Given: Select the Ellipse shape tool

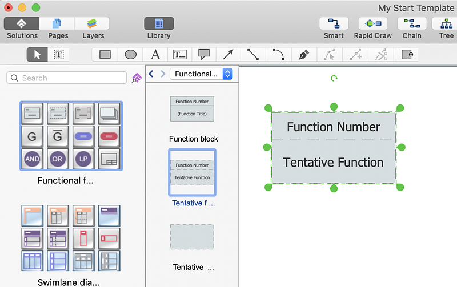Looking at the screenshot, I should (x=130, y=55).
